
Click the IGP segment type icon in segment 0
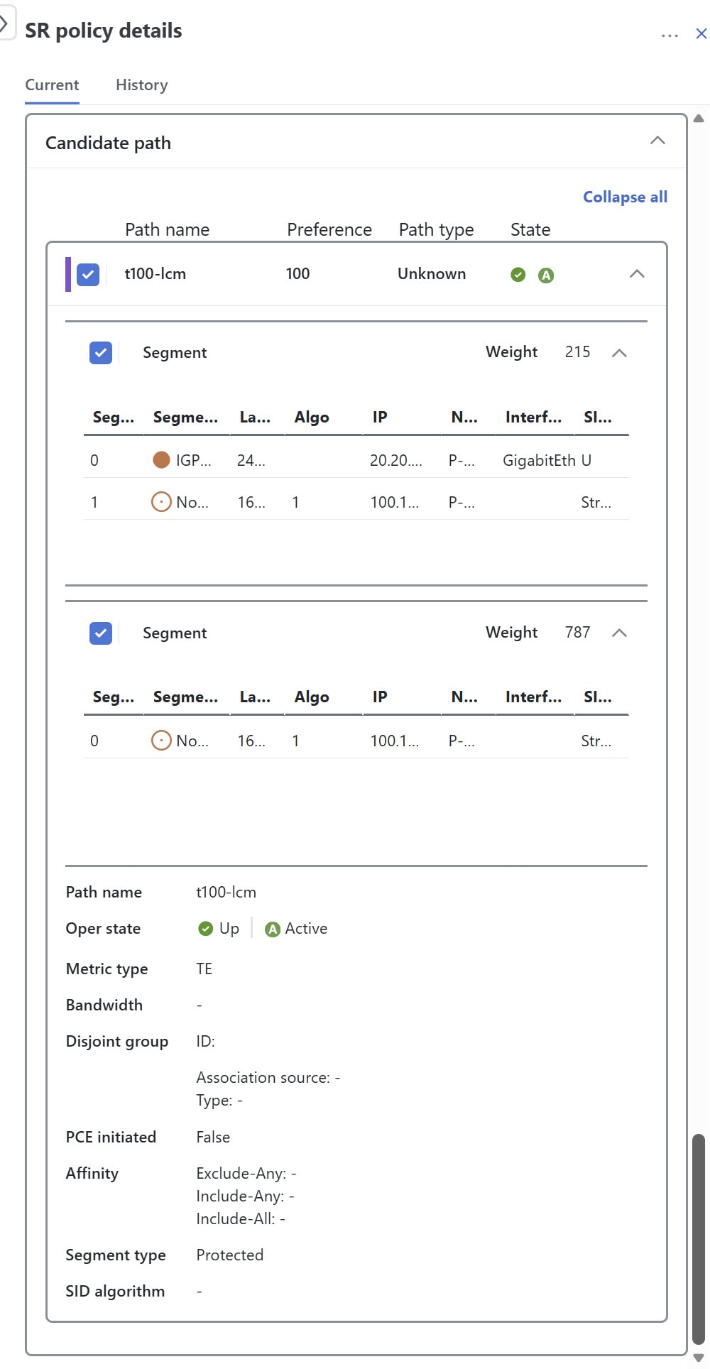pyautogui.click(x=162, y=459)
